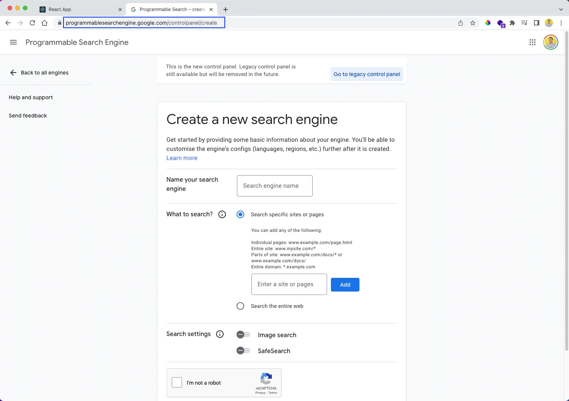Select Search the entire web
Image resolution: width=569 pixels, height=401 pixels.
click(x=240, y=306)
